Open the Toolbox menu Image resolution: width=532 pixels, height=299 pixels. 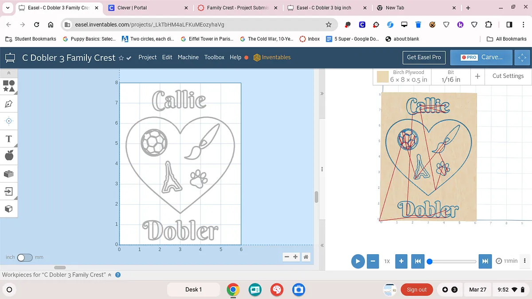pos(214,57)
